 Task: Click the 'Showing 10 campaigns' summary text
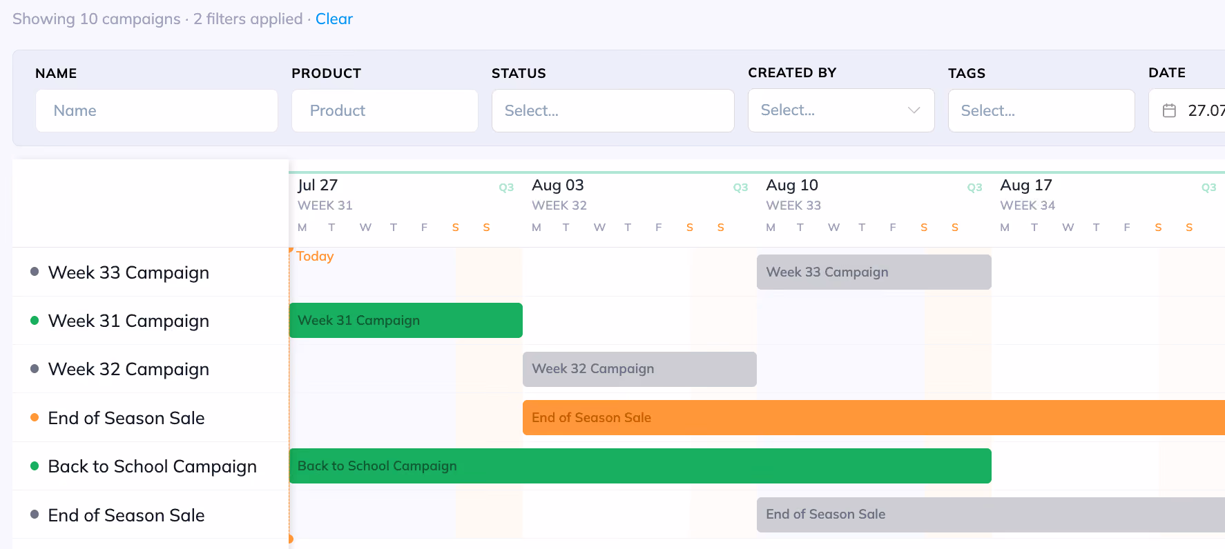point(97,19)
